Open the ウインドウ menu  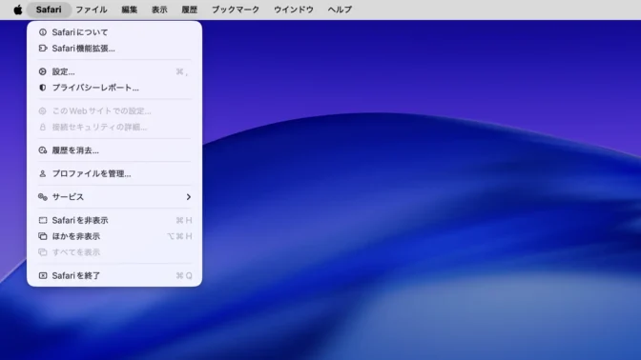(294, 10)
